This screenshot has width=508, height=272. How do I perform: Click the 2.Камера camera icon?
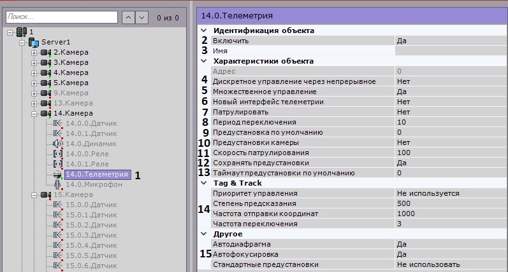[x=46, y=52]
